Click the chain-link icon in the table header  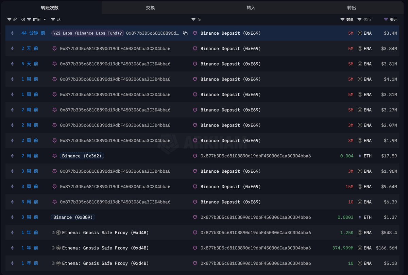pos(15,20)
